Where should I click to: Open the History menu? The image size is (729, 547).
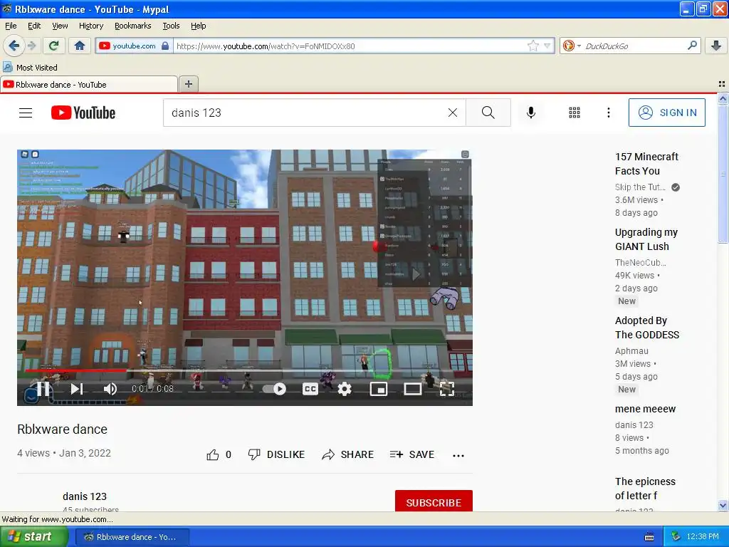point(90,26)
